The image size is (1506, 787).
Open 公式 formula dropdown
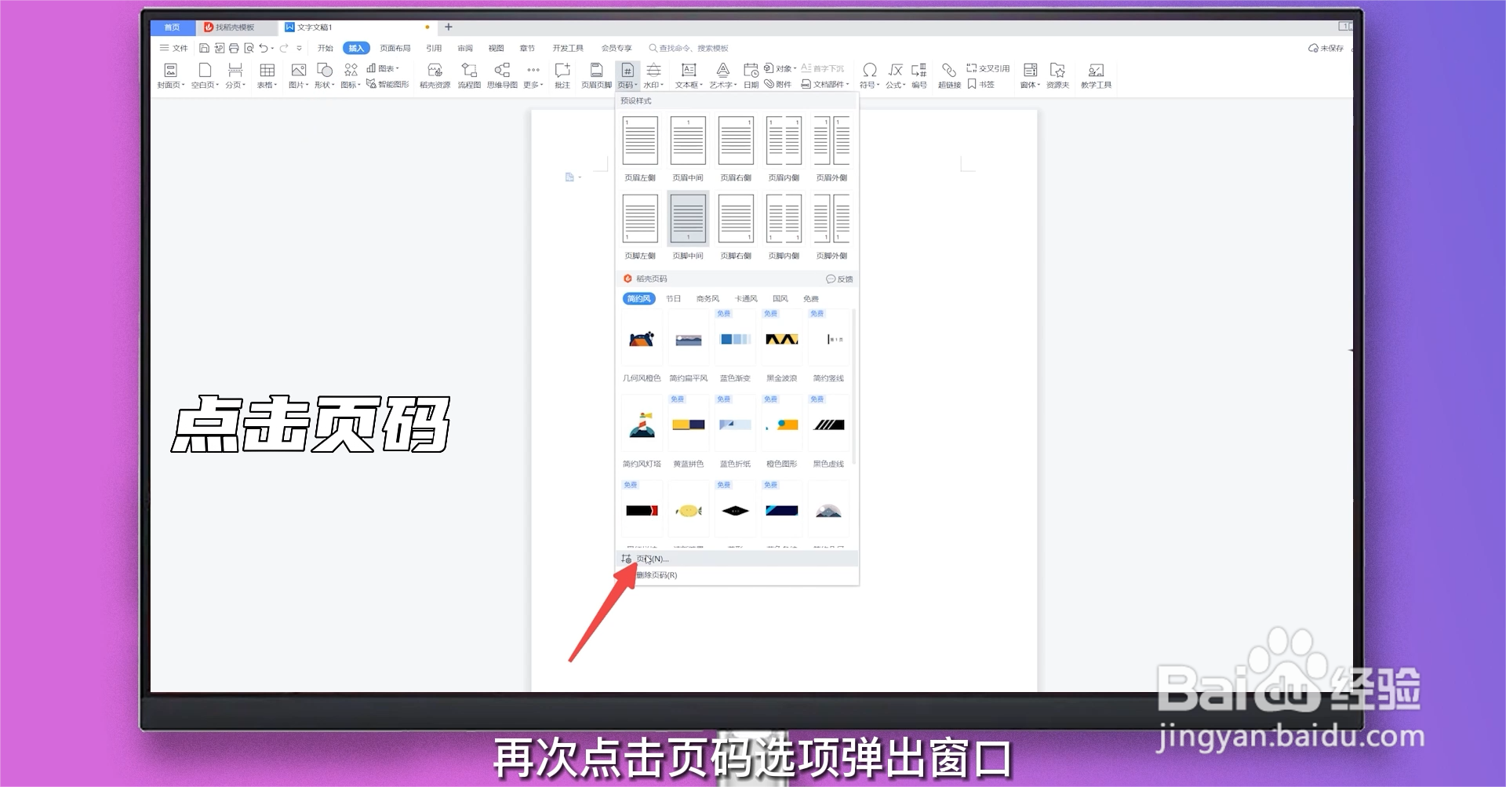pos(895,76)
